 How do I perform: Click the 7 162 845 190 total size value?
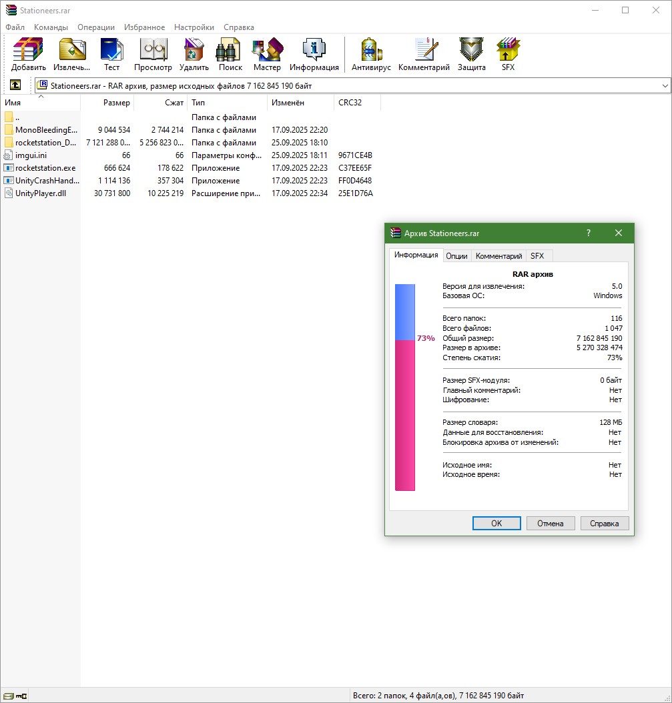[x=599, y=338]
